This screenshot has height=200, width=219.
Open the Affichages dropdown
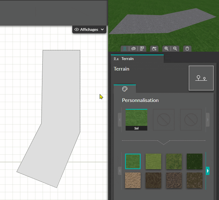coord(89,30)
